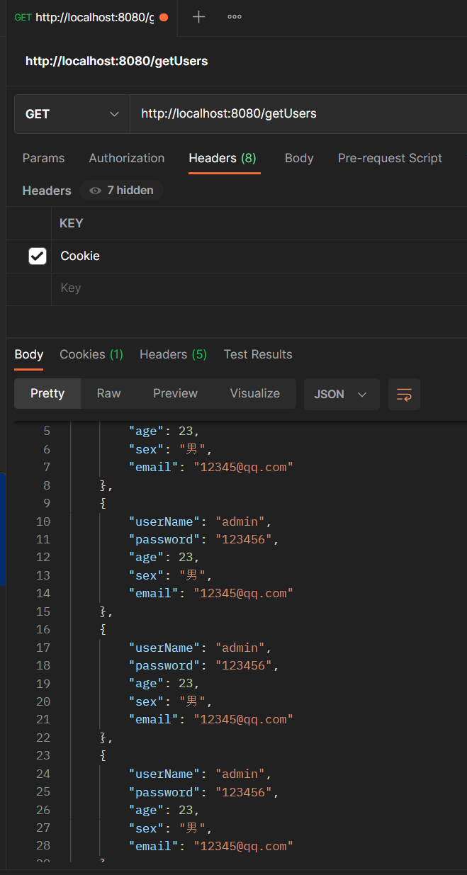Screen dimensions: 467x875
Task: Click the email value on line 21
Action: pyautogui.click(x=243, y=720)
